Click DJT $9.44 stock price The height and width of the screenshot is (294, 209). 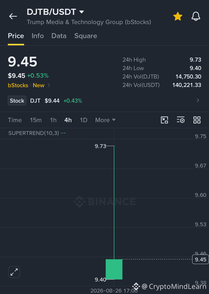(52, 101)
